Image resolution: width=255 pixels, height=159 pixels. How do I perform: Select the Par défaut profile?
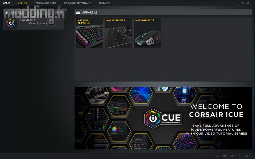coord(33,23)
